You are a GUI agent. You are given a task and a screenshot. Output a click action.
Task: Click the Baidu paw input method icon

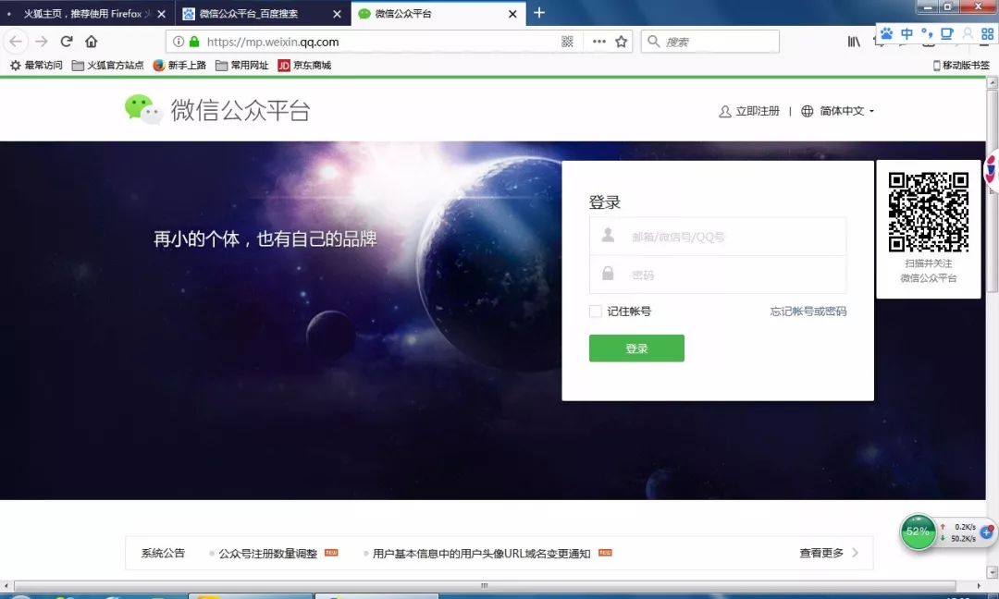[x=887, y=33]
